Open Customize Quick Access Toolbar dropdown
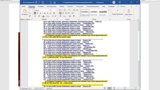The image size is (160, 90). coord(58,2)
